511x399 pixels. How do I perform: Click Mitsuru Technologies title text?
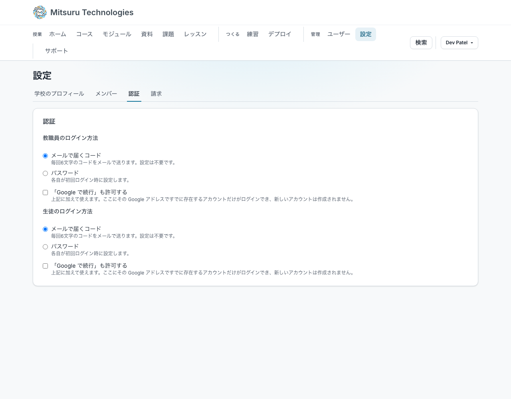pyautogui.click(x=92, y=12)
